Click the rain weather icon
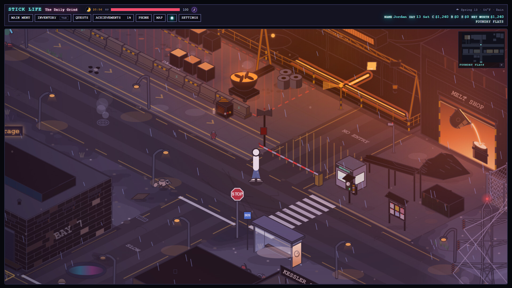The height and width of the screenshot is (288, 512). (x=458, y=10)
